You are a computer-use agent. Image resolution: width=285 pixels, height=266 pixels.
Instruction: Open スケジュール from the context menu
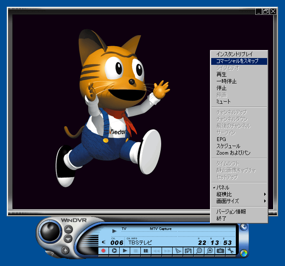point(239,146)
